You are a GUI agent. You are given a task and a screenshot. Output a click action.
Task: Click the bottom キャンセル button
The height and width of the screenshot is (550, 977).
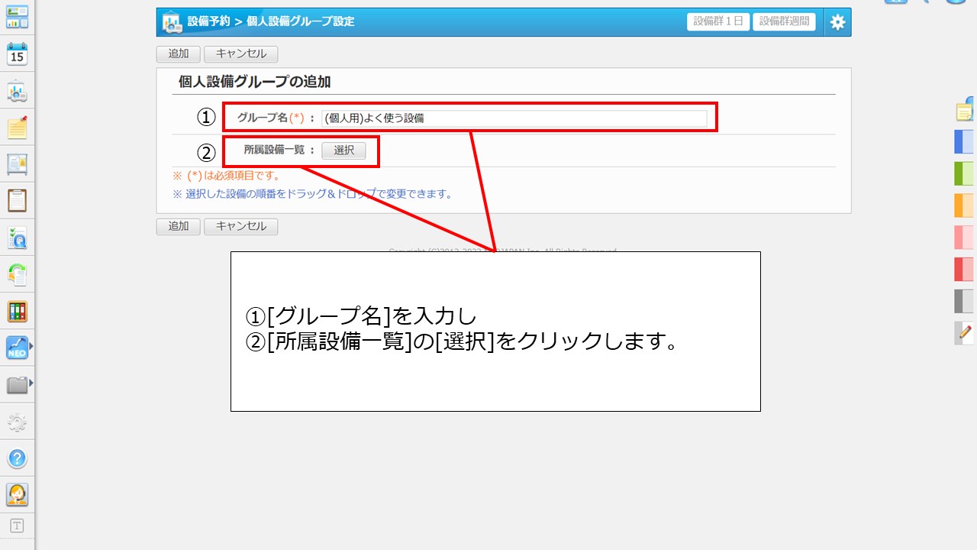[x=241, y=227]
